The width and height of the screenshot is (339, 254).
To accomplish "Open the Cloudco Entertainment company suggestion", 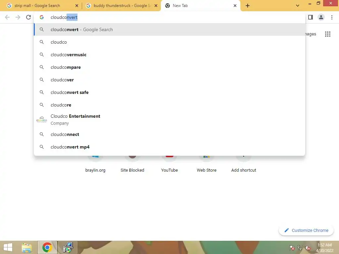I will click(x=169, y=119).
